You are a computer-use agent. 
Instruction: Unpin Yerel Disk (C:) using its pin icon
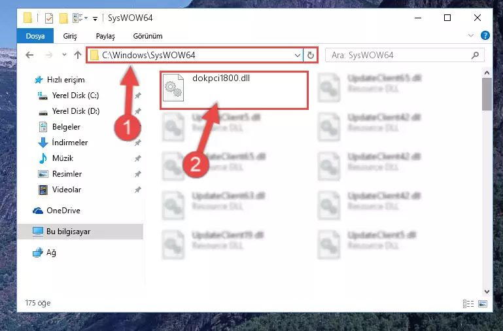[137, 96]
